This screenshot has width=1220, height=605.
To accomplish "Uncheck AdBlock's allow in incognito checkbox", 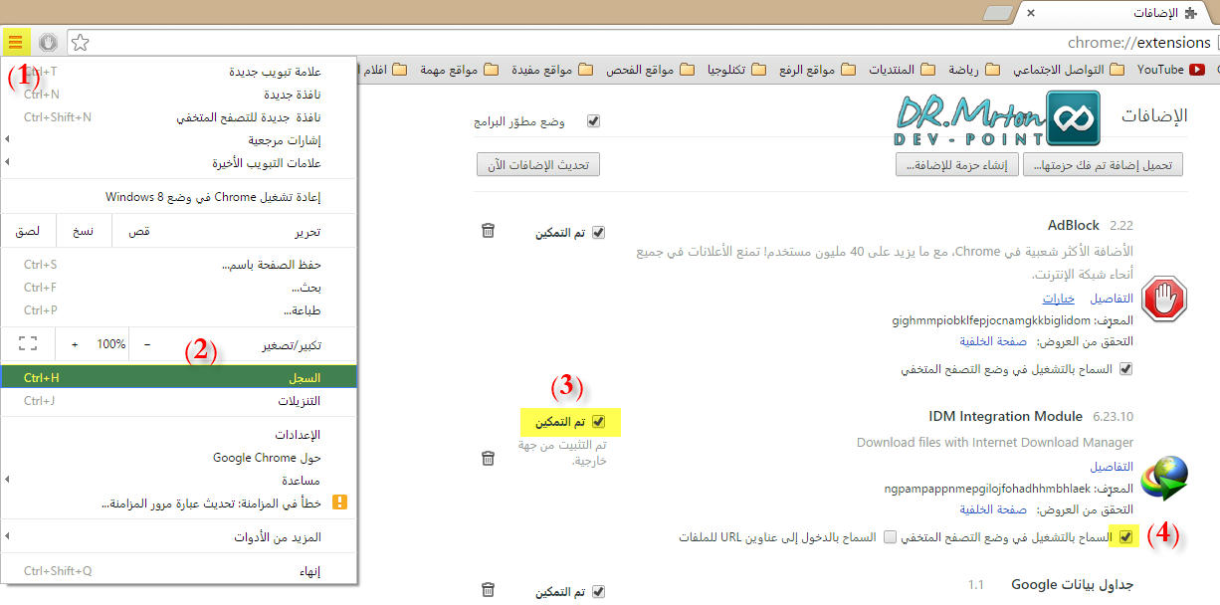I will tap(1125, 368).
